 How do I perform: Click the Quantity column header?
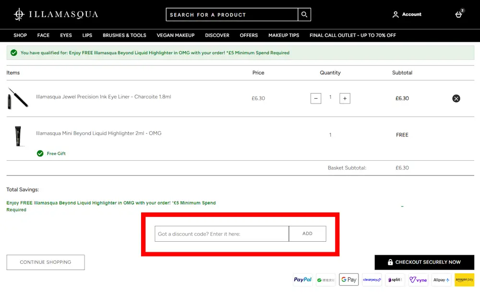(x=330, y=72)
